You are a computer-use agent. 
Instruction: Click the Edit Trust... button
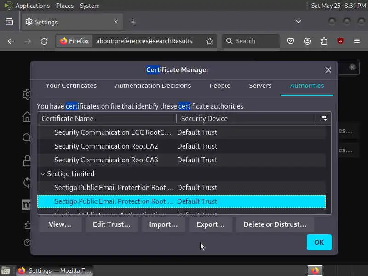(x=112, y=224)
